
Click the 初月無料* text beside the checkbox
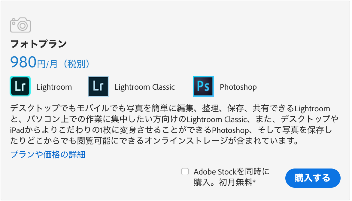(x=237, y=182)
